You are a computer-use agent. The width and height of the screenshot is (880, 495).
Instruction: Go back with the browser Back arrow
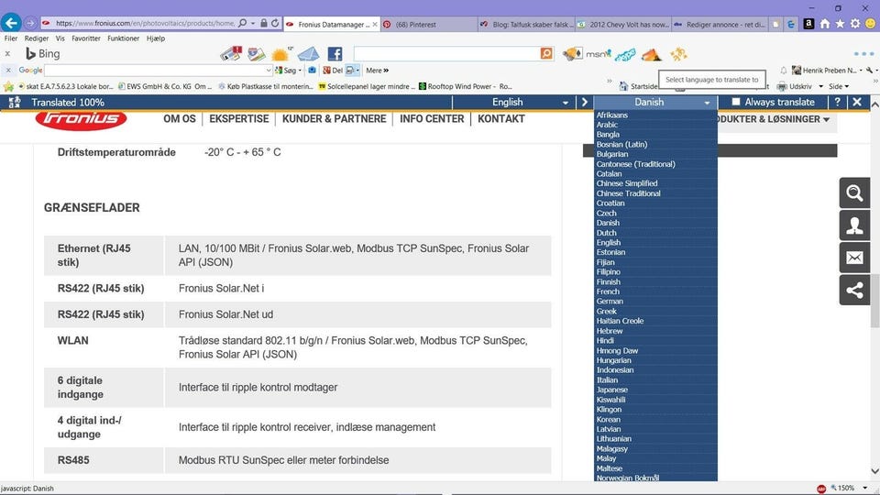11,23
